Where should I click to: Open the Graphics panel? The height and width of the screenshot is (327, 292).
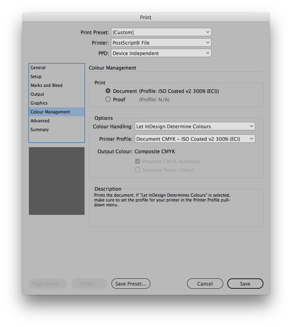57,103
